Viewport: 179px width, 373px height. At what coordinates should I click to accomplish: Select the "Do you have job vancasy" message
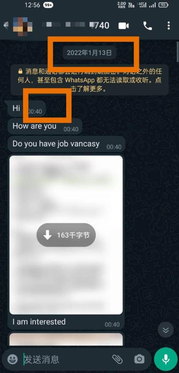66,144
